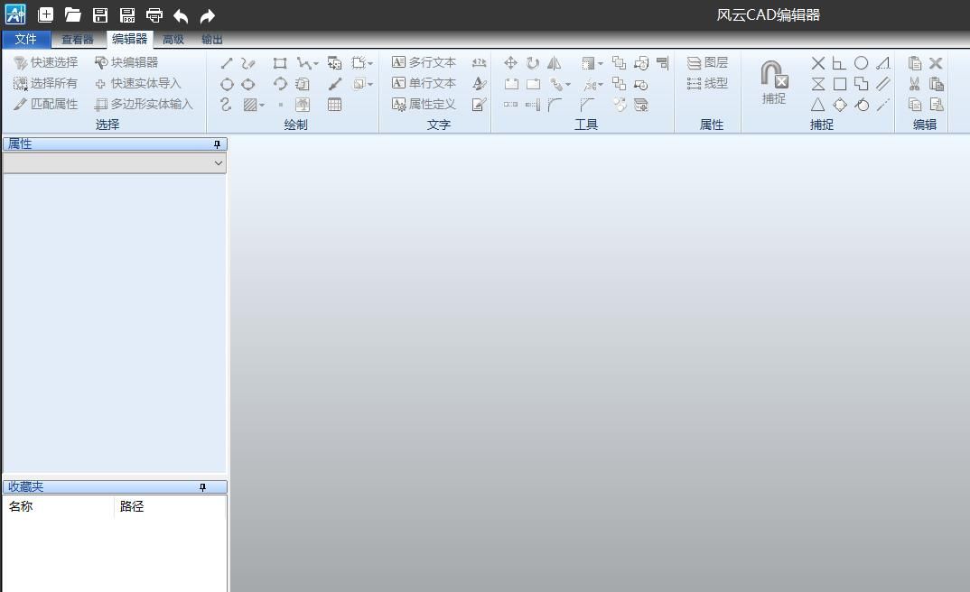Expand the boundary tool dropdown in 绘制
This screenshot has width=970, height=592.
[x=370, y=64]
